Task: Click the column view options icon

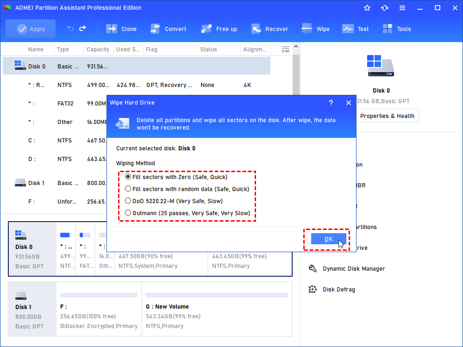Action: (x=286, y=50)
